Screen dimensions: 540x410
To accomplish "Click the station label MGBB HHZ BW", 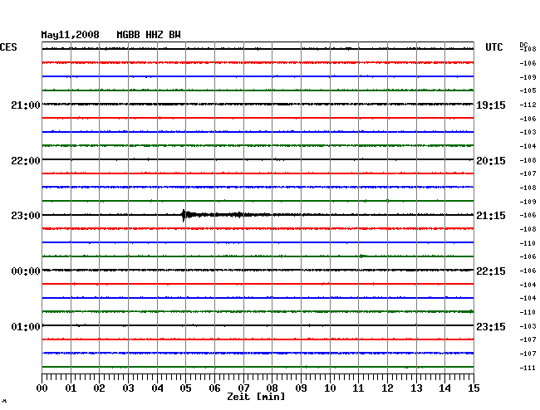I will click(149, 35).
